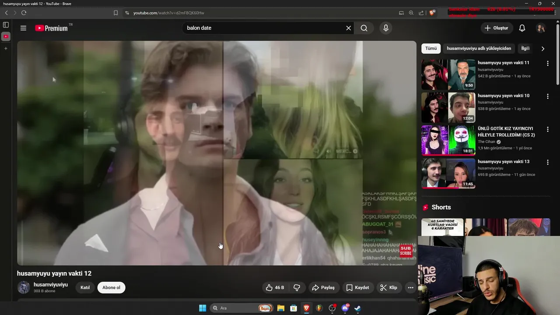This screenshot has width=560, height=315.
Task: Open the notifications bell
Action: [x=522, y=28]
